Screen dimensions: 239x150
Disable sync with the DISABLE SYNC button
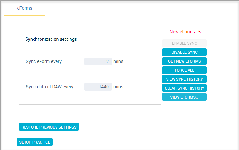184,52
